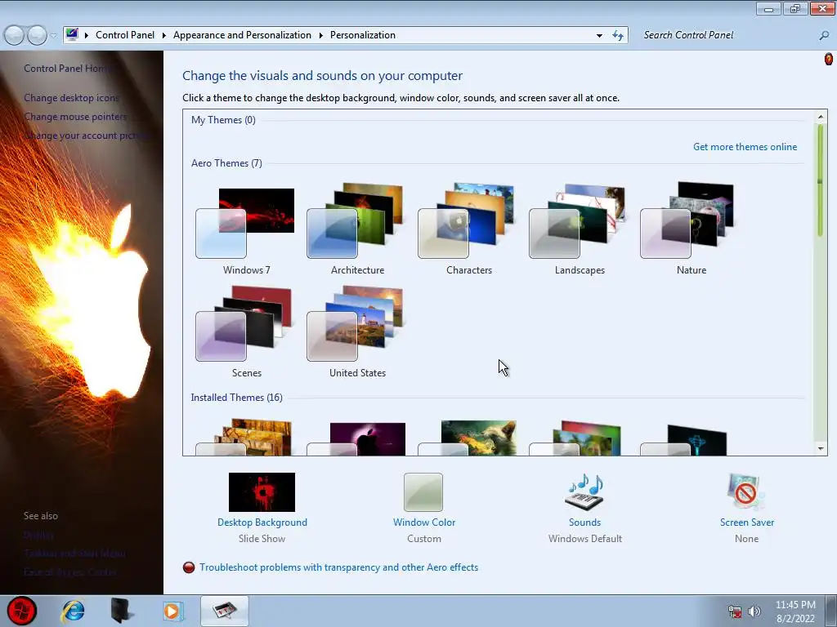
Task: Expand arrow after Appearance and Personalization
Action: [x=320, y=35]
